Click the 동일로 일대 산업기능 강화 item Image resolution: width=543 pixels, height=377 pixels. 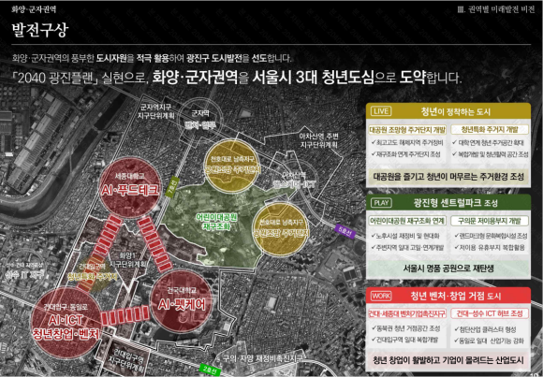[489, 341]
